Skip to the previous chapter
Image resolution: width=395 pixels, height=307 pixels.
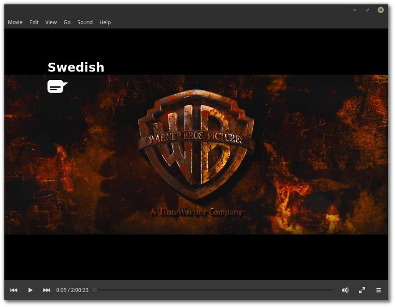14,290
